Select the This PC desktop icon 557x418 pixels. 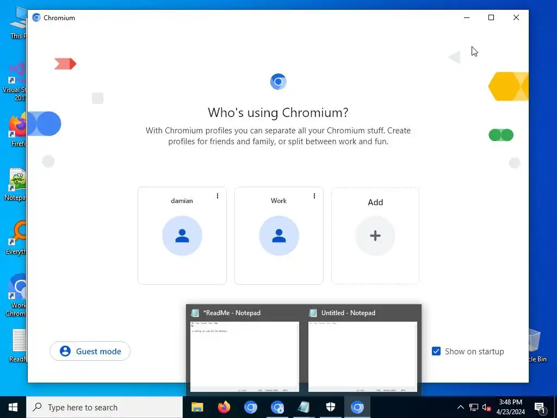pyautogui.click(x=18, y=22)
